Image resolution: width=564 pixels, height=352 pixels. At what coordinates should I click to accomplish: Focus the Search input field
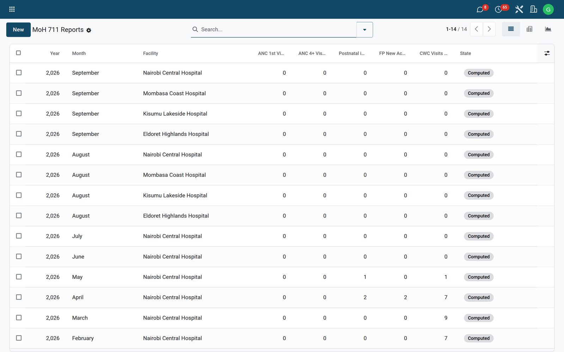tap(277, 30)
